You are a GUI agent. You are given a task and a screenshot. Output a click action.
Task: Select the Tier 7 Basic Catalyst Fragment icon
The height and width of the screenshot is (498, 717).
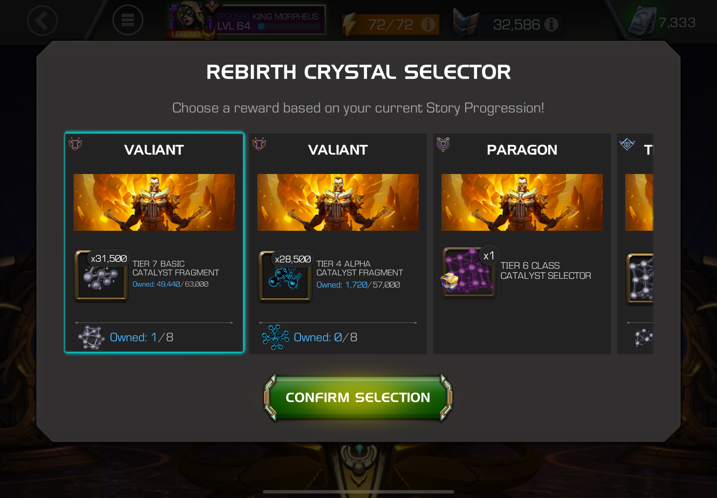(101, 276)
